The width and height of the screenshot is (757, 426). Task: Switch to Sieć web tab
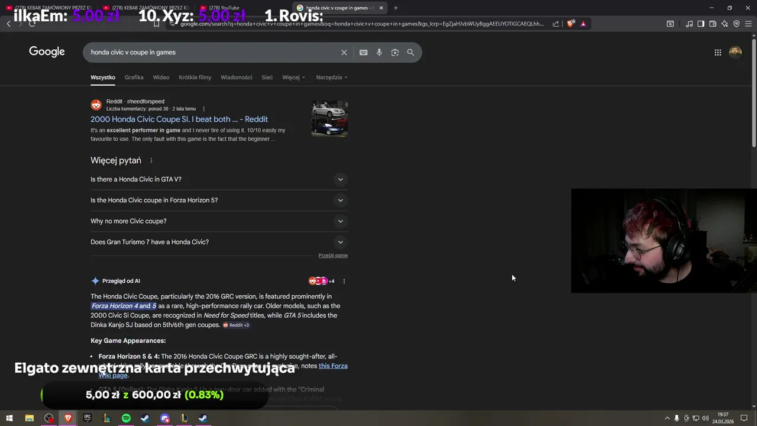[x=267, y=78]
